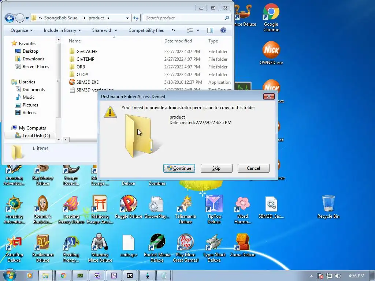Select Rocket Mania Deluxe shortcut

157,248
